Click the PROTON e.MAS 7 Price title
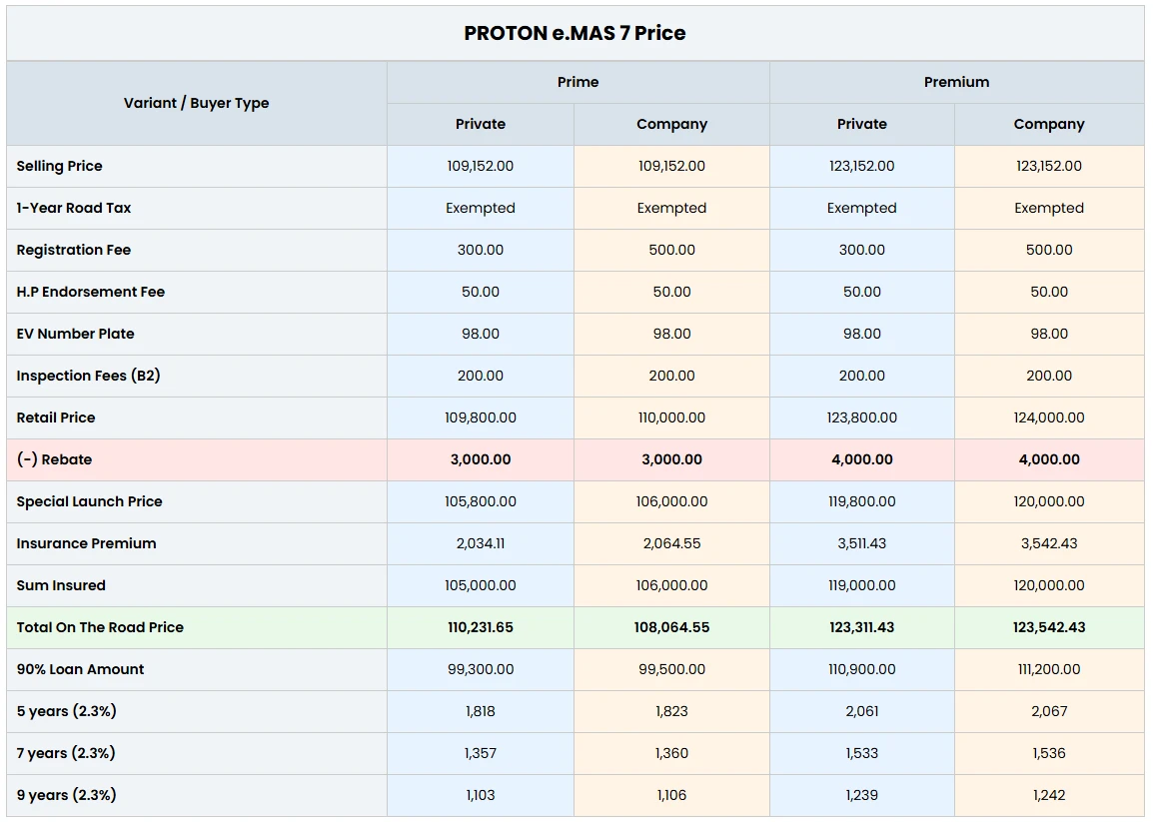 [x=574, y=33]
